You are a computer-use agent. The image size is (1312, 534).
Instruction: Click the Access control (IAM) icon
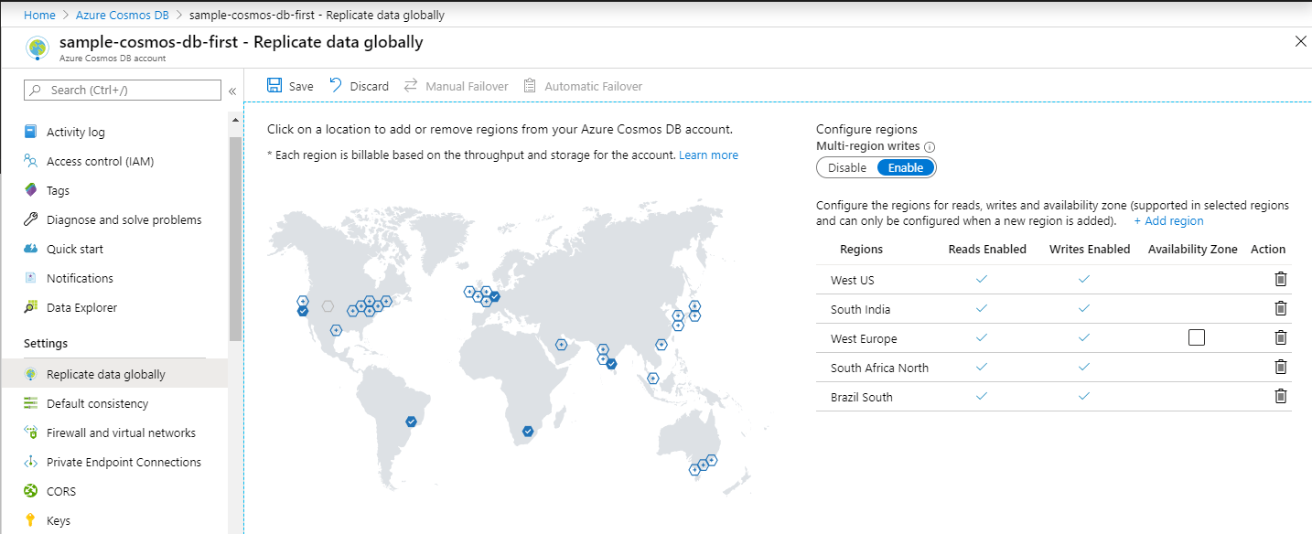pyautogui.click(x=30, y=161)
